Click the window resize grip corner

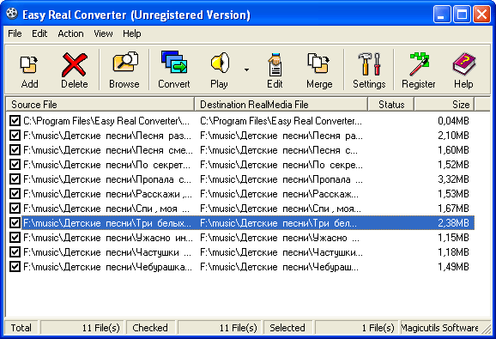486,329
